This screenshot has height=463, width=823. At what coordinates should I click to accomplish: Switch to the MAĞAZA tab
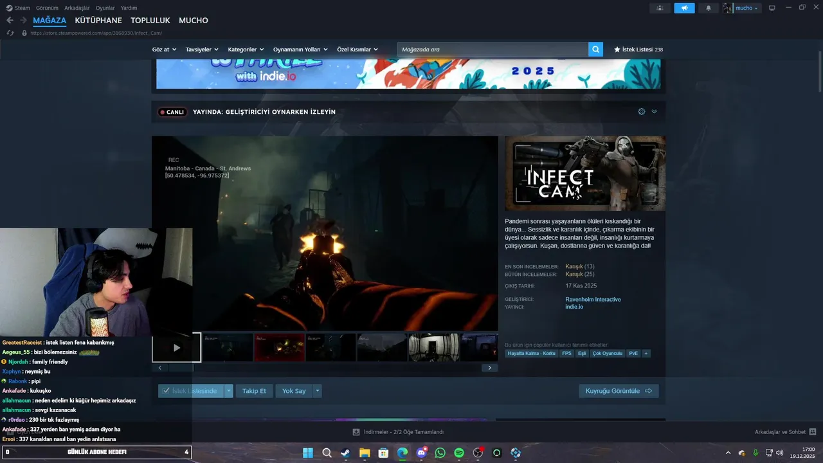pyautogui.click(x=50, y=21)
